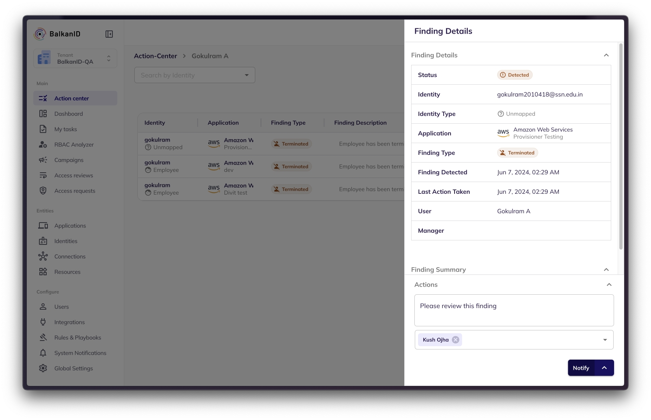Click the Applications devices icon
Viewport: 651px width, 420px height.
43,225
